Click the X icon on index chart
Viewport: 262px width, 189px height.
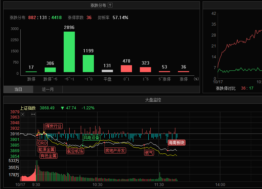pos(23,114)
